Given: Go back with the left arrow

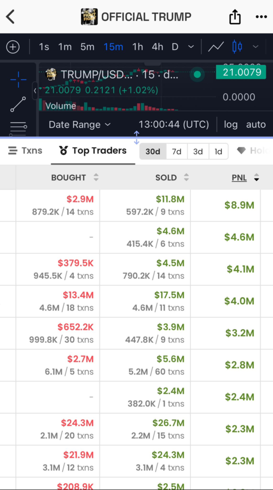Looking at the screenshot, I should [x=11, y=17].
